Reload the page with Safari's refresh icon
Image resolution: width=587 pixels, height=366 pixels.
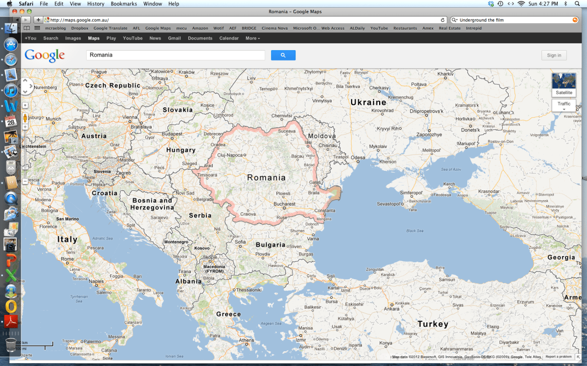443,20
